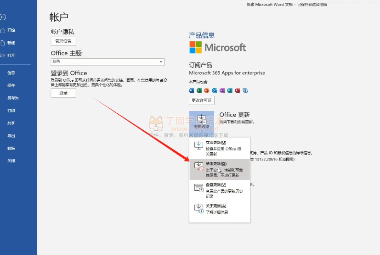
Task: Select 转换 in the sidebar
Action: pyautogui.click(x=11, y=148)
